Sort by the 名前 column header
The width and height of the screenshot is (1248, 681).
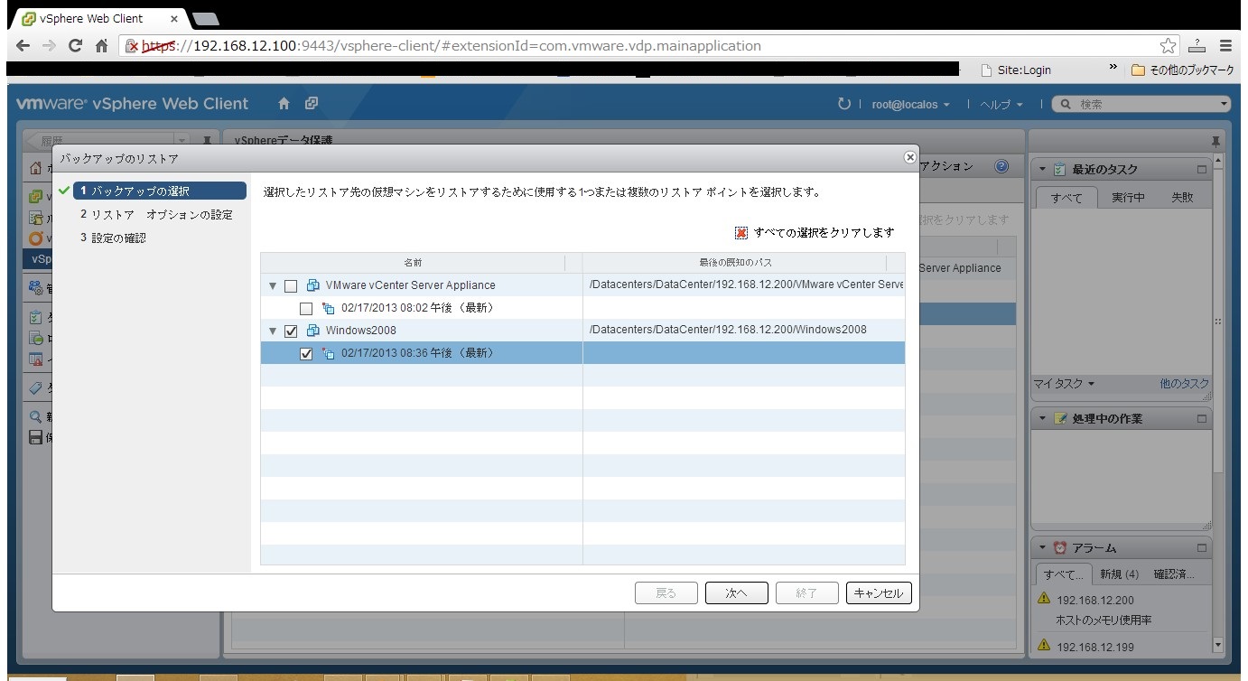(x=413, y=262)
